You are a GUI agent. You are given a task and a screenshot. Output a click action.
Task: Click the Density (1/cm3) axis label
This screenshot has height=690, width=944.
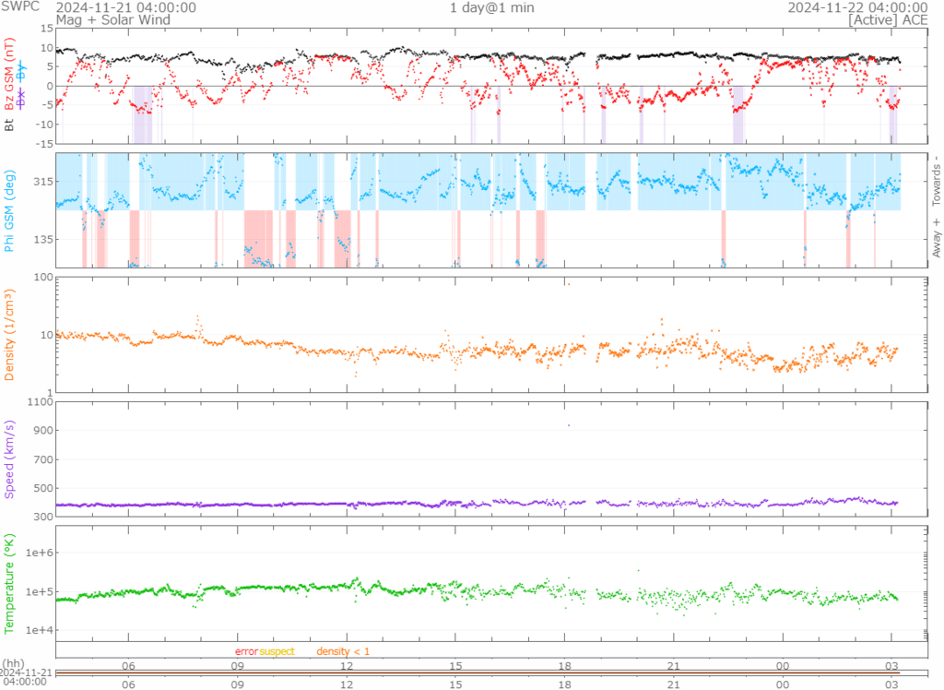(10, 336)
